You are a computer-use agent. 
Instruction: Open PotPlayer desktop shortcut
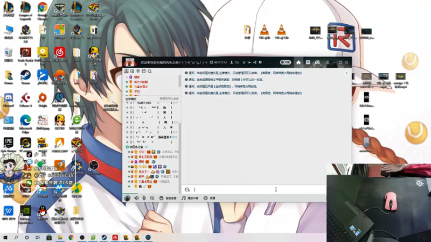pos(43,56)
